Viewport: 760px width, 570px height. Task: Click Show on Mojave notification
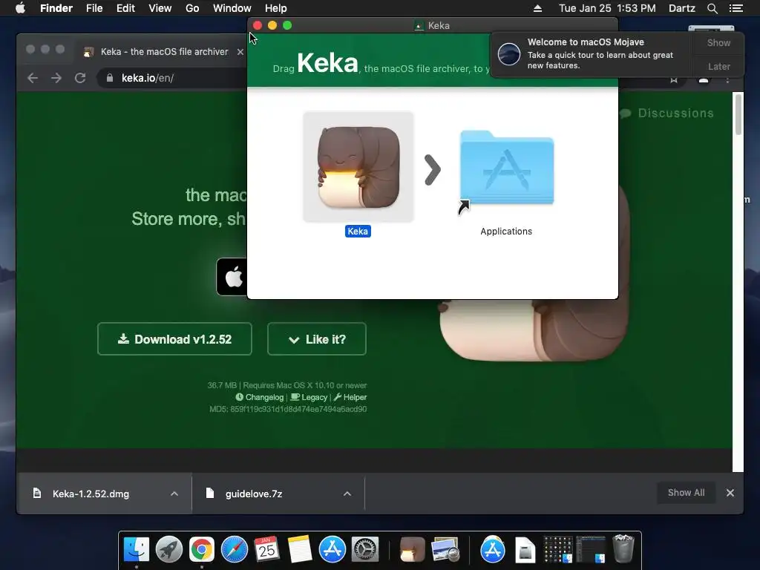[718, 42]
